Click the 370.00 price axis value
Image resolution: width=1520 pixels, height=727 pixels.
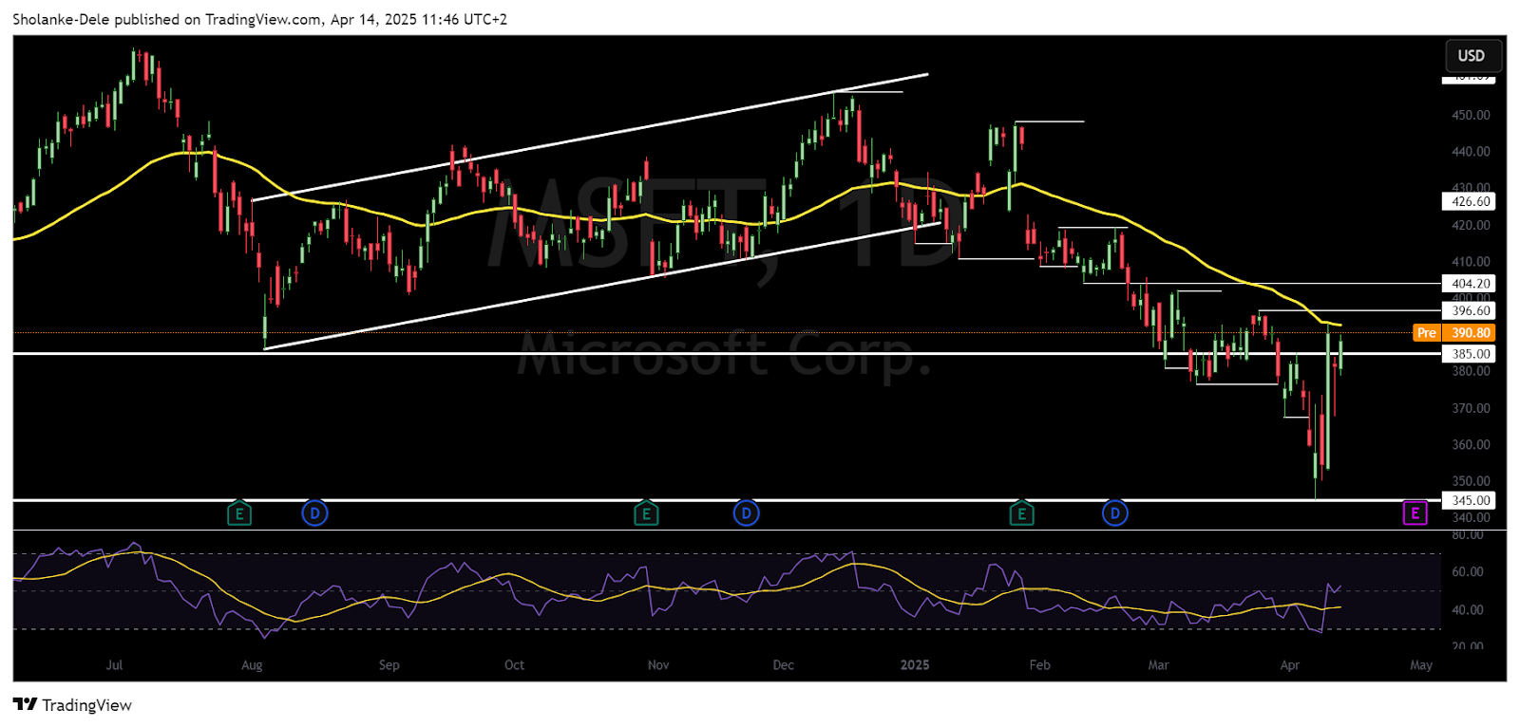tap(1471, 408)
